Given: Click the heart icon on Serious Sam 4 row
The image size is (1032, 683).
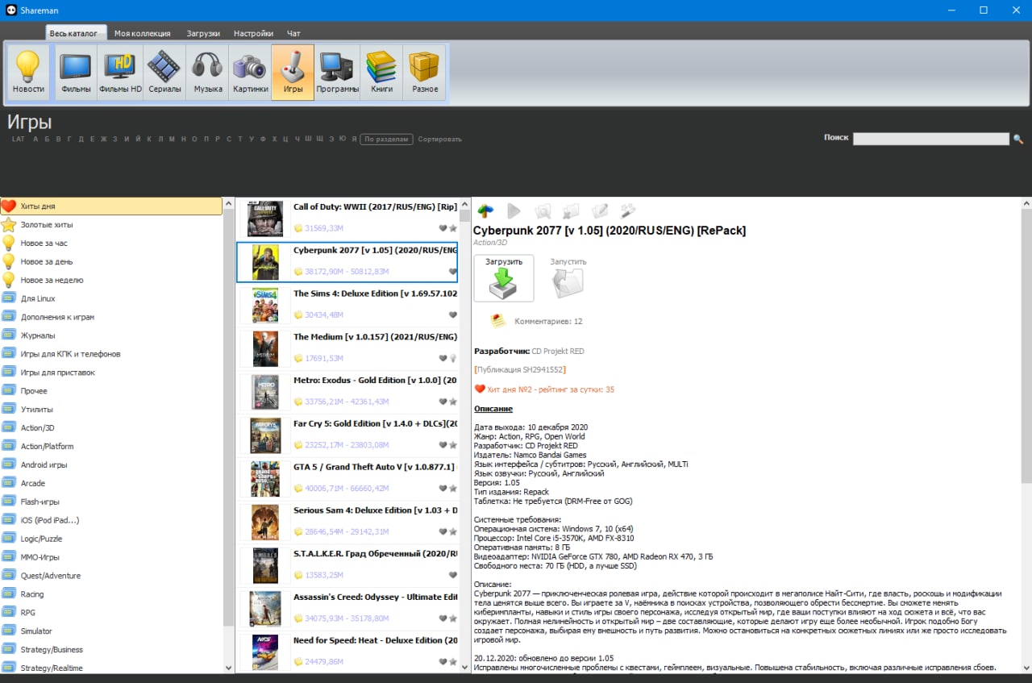Looking at the screenshot, I should [x=443, y=531].
